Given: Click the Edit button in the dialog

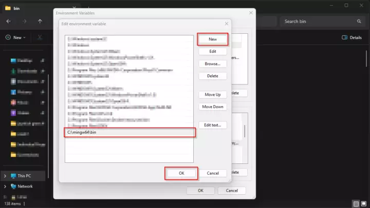Looking at the screenshot, I should click(212, 51).
